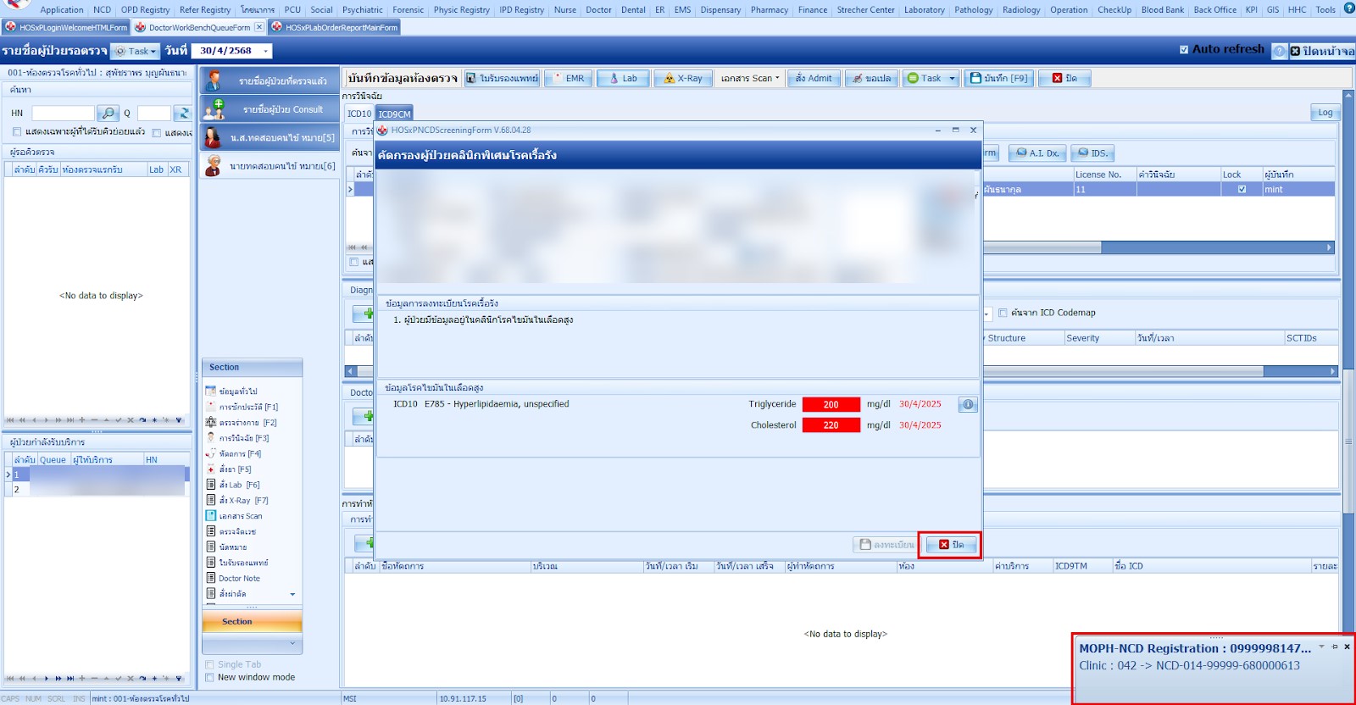The image size is (1356, 705).
Task: Open the date dropdown showing 30/4/2568
Action: click(x=266, y=51)
